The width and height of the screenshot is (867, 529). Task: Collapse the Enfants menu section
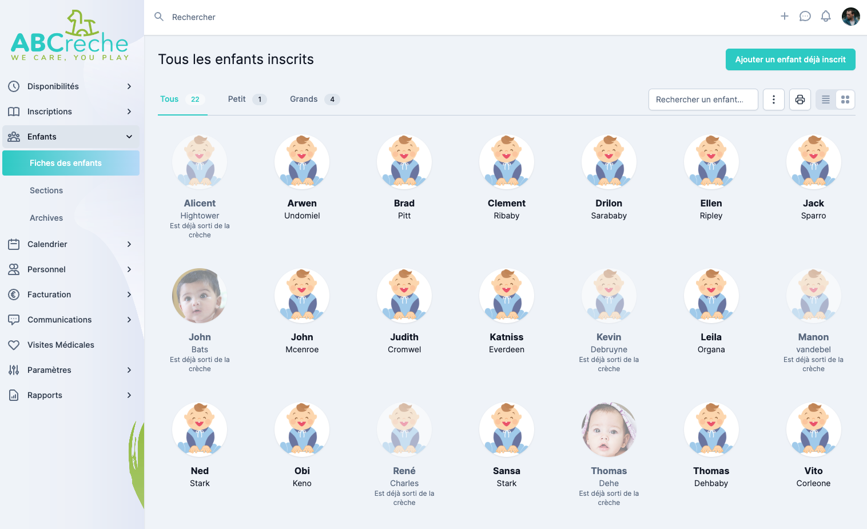coord(129,137)
